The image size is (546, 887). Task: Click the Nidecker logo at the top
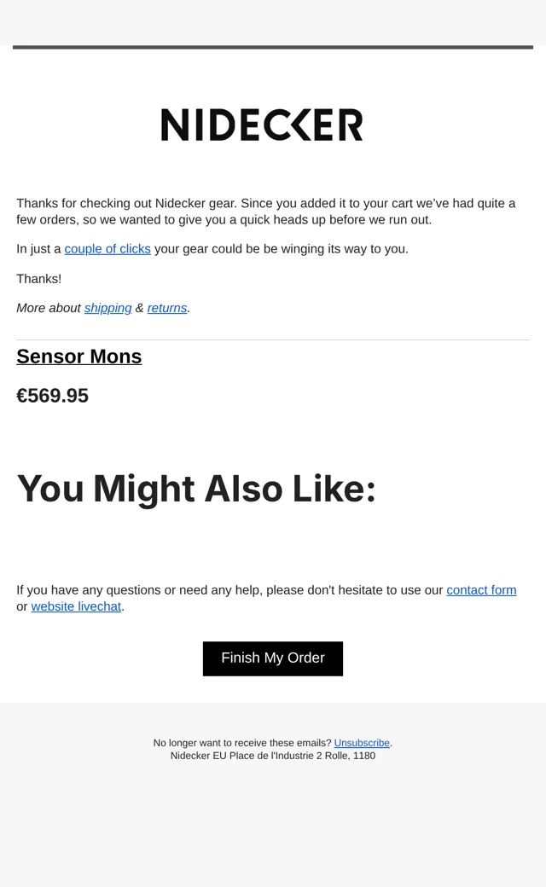(x=262, y=125)
